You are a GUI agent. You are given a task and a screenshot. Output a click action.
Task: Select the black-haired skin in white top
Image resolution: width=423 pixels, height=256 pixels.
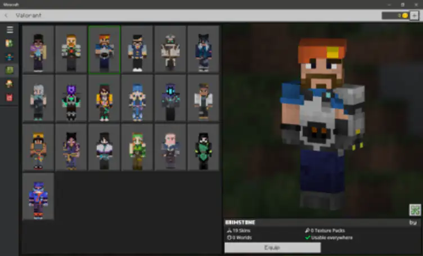click(105, 147)
